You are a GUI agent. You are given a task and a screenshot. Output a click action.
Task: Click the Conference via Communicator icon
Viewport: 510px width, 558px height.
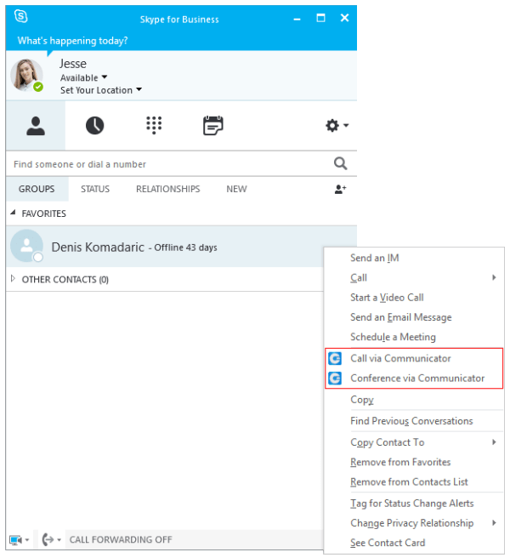(x=335, y=379)
